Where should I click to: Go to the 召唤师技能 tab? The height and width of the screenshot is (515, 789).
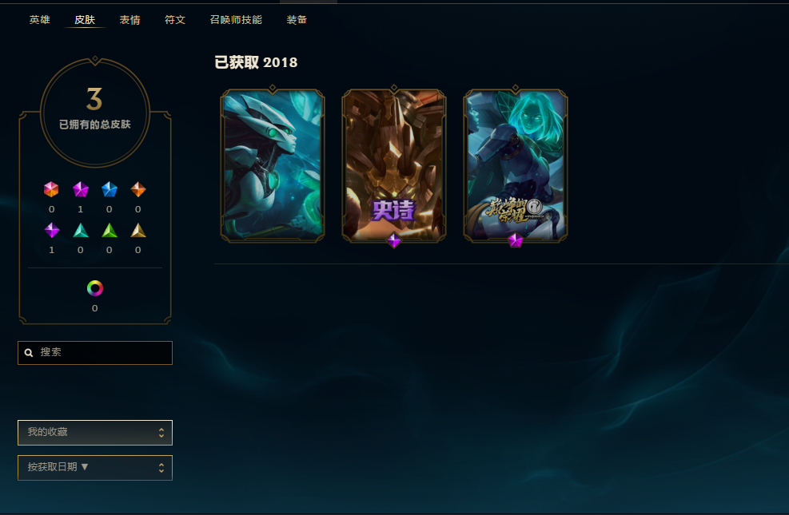coord(236,20)
